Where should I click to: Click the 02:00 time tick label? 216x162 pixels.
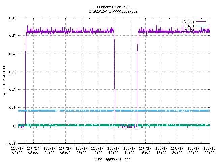coord(33,153)
